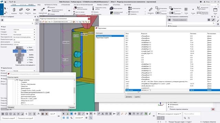Open the plane dropdown in component editor toolbar
This screenshot has height=123, width=220.
coord(63,22)
